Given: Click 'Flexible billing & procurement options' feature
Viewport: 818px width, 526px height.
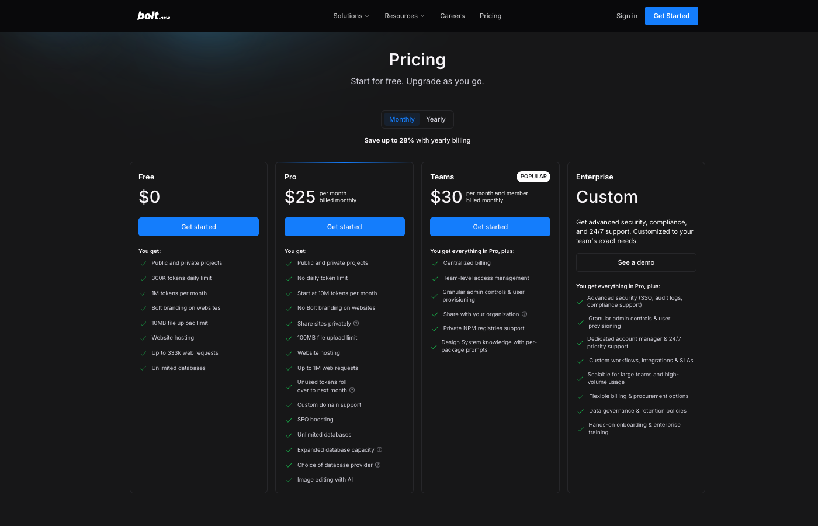Looking at the screenshot, I should coord(639,396).
